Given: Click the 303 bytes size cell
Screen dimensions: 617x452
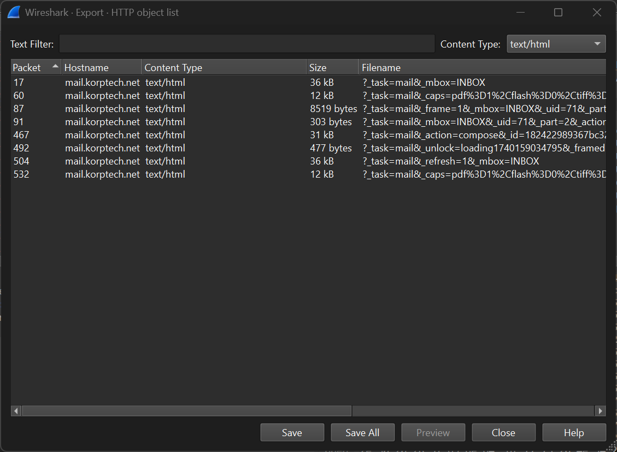Looking at the screenshot, I should point(331,122).
